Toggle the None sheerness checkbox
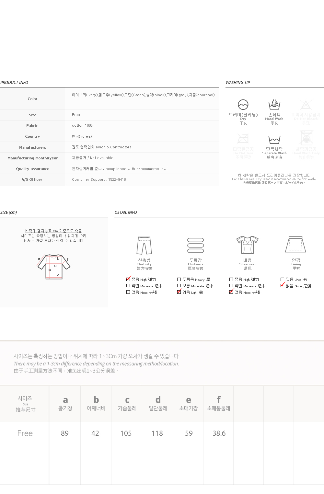 (x=231, y=292)
